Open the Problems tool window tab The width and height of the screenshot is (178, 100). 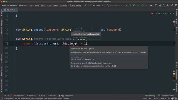click(x=19, y=96)
